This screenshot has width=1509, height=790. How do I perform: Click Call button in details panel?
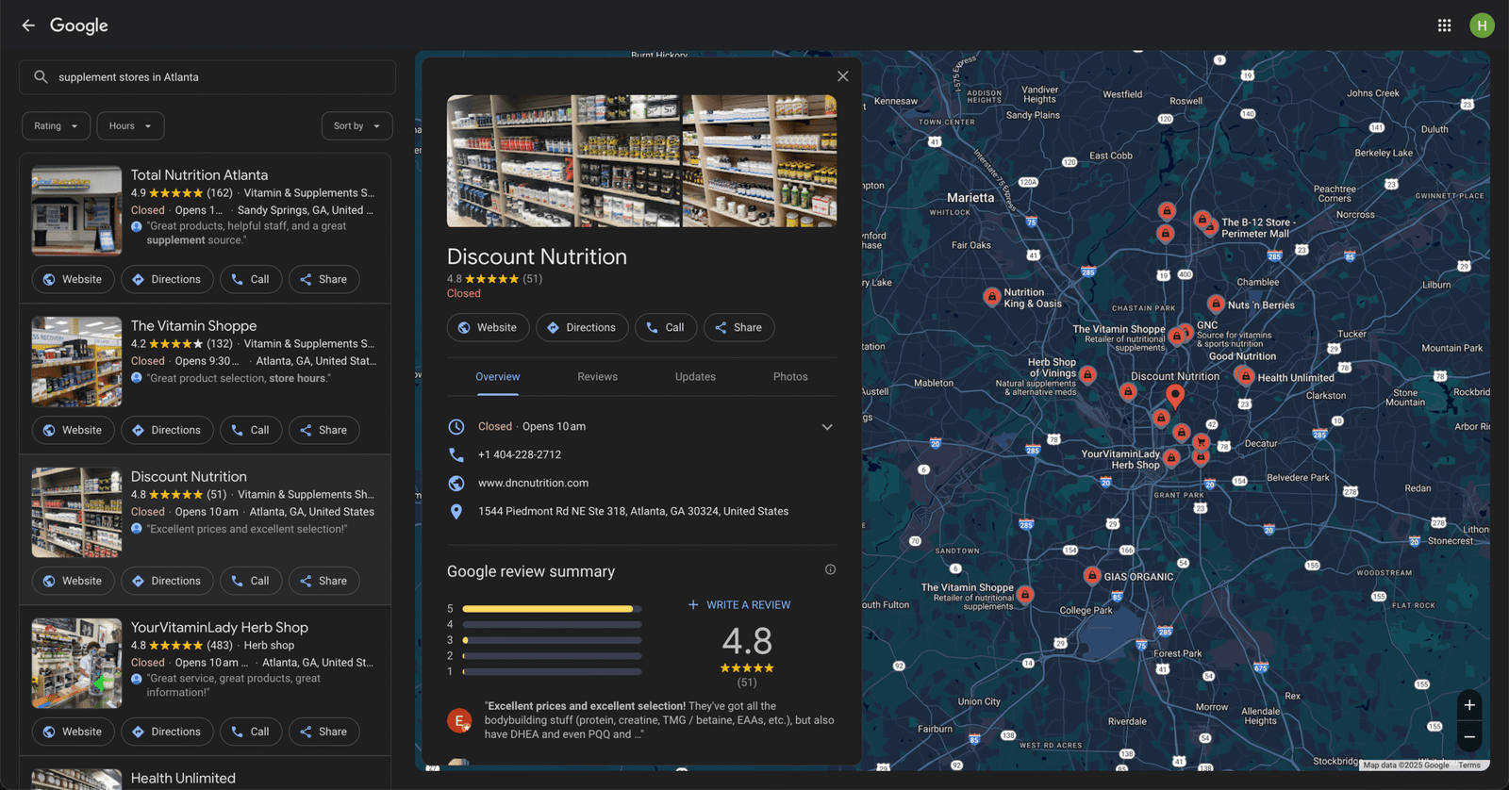[666, 327]
